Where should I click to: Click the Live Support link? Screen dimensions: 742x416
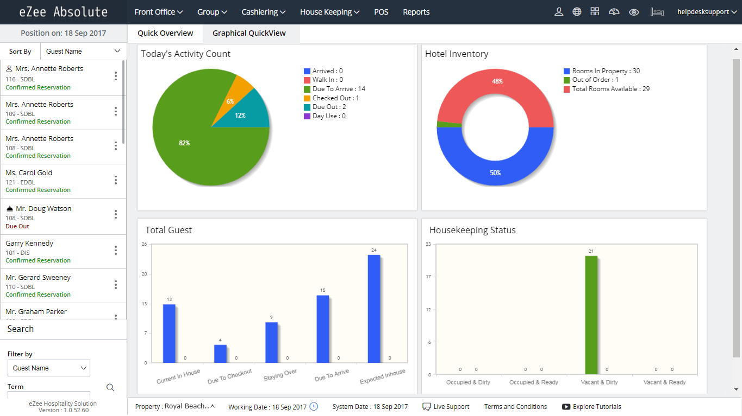click(x=446, y=407)
